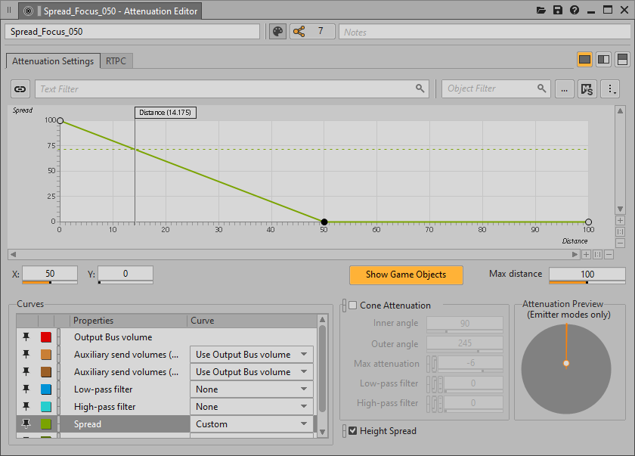Open the references share icon
Image resolution: width=635 pixels, height=456 pixels.
pos(299,32)
